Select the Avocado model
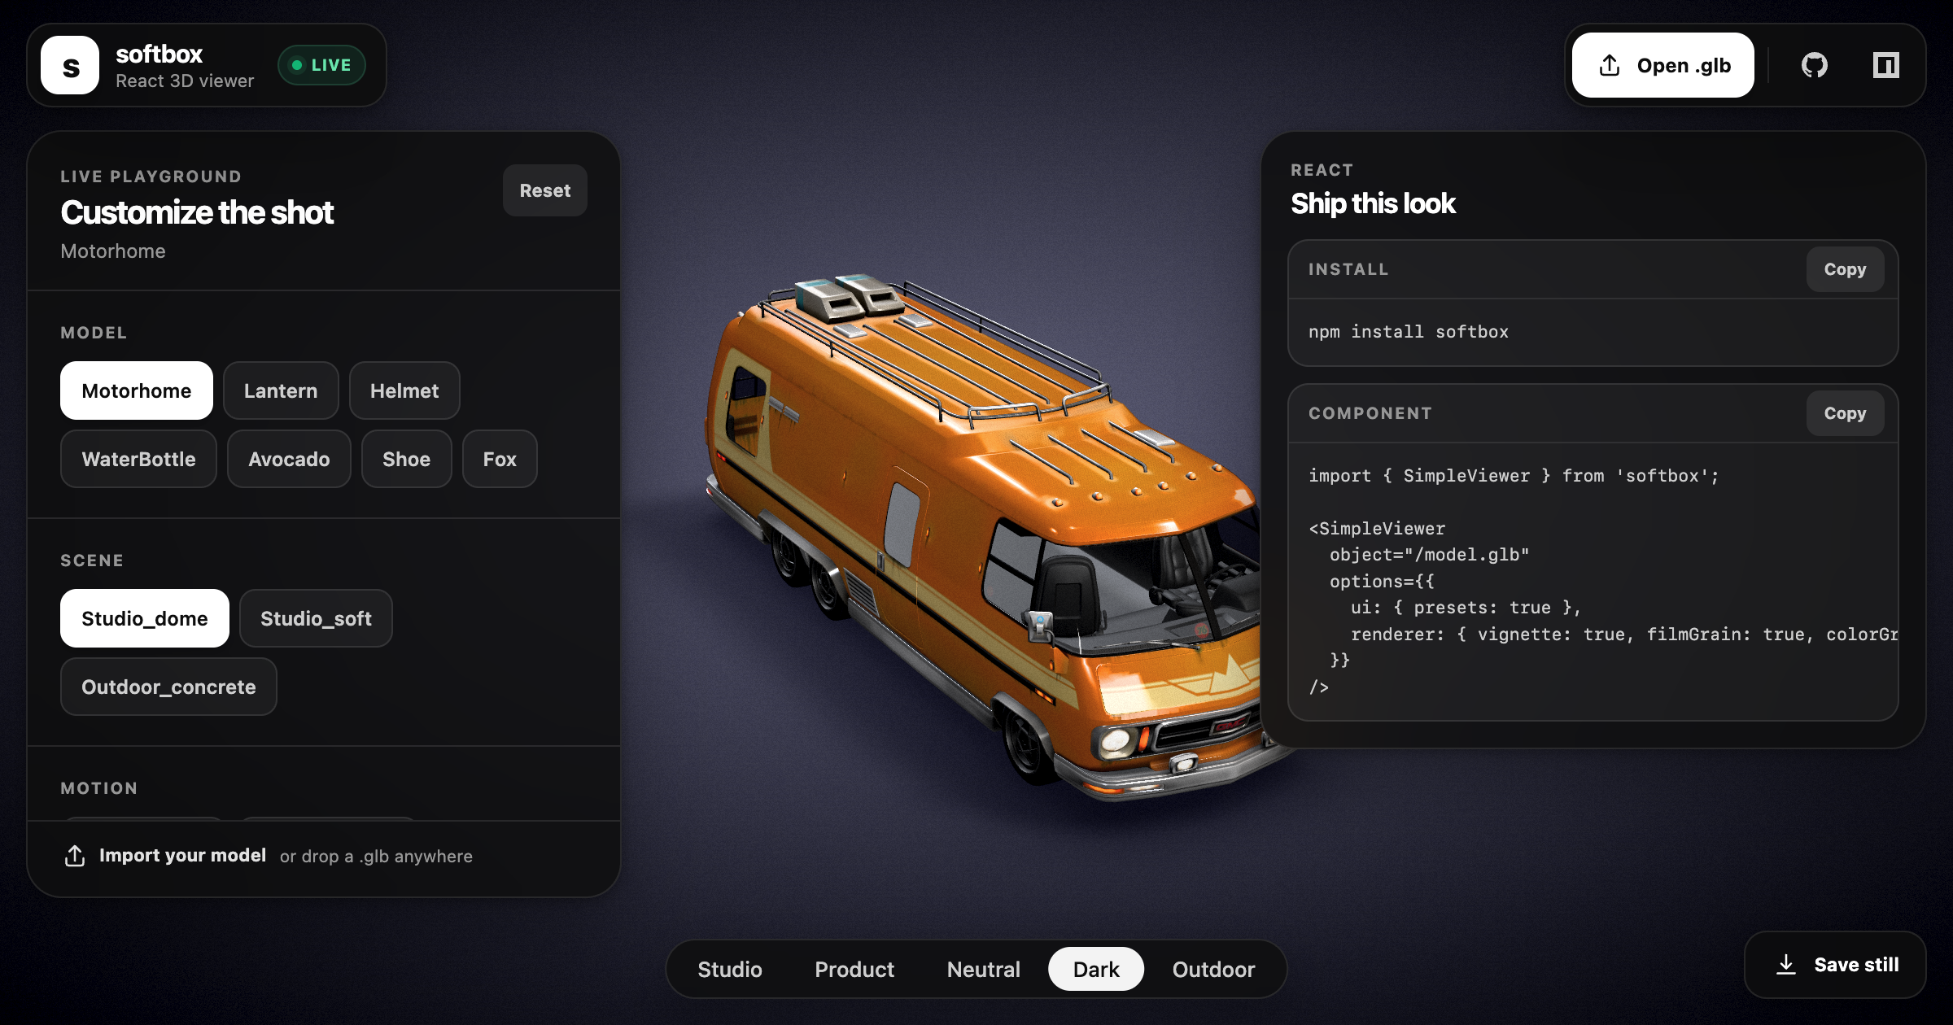Image resolution: width=1953 pixels, height=1025 pixels. point(289,459)
